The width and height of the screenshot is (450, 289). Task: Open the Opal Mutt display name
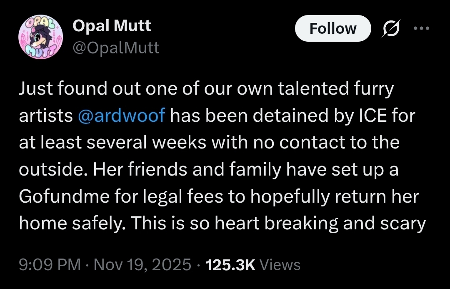(x=112, y=26)
